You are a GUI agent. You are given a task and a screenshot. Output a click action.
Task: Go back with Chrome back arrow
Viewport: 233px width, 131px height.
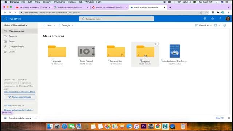(5, 12)
